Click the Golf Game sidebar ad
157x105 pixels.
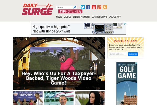127,83
